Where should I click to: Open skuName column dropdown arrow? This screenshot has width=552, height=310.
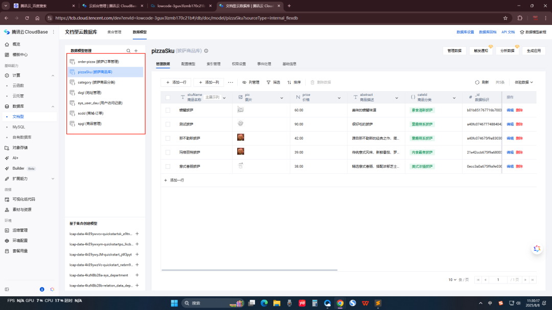tap(224, 98)
